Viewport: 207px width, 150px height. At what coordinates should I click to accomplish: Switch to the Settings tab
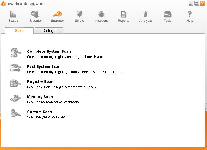[49, 30]
